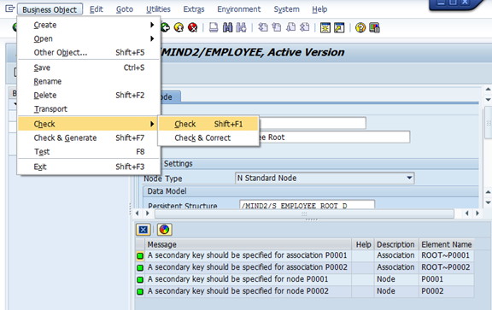Click right arrow at far right of scrollbar
492x310 pixels.
(x=477, y=213)
